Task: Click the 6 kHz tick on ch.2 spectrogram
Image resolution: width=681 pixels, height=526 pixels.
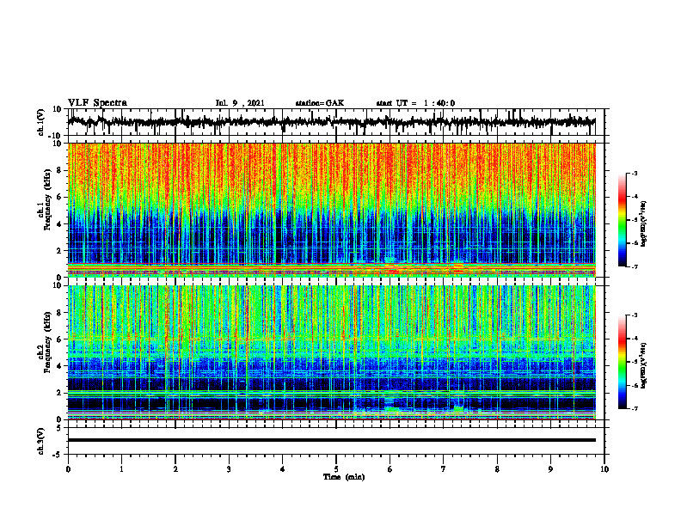Action: tap(59, 339)
